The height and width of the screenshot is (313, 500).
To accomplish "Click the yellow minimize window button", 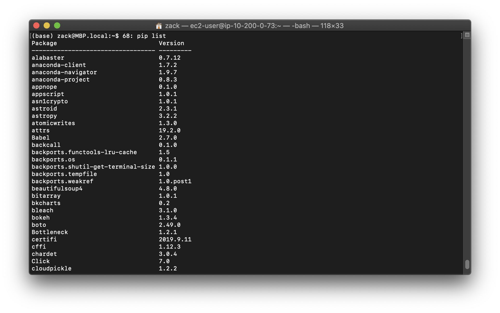I will pos(47,25).
